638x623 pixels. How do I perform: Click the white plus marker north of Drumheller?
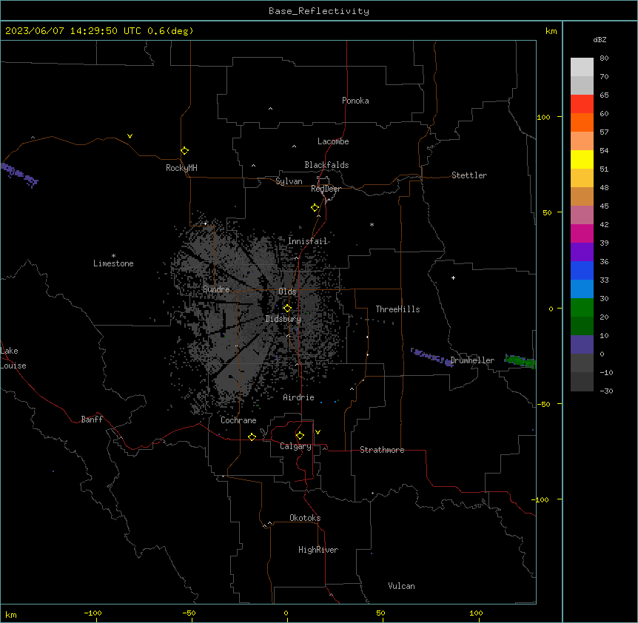point(453,277)
